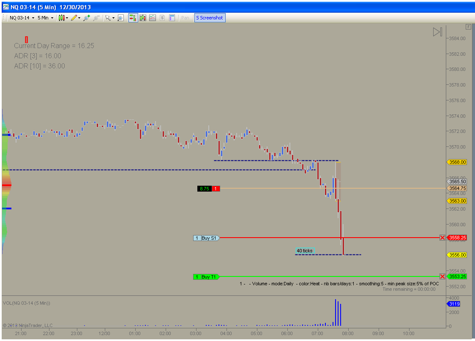Image resolution: width=475 pixels, height=341 pixels.
Task: Open the NQ 03-14 instrument dropdown
Action: tap(22, 18)
